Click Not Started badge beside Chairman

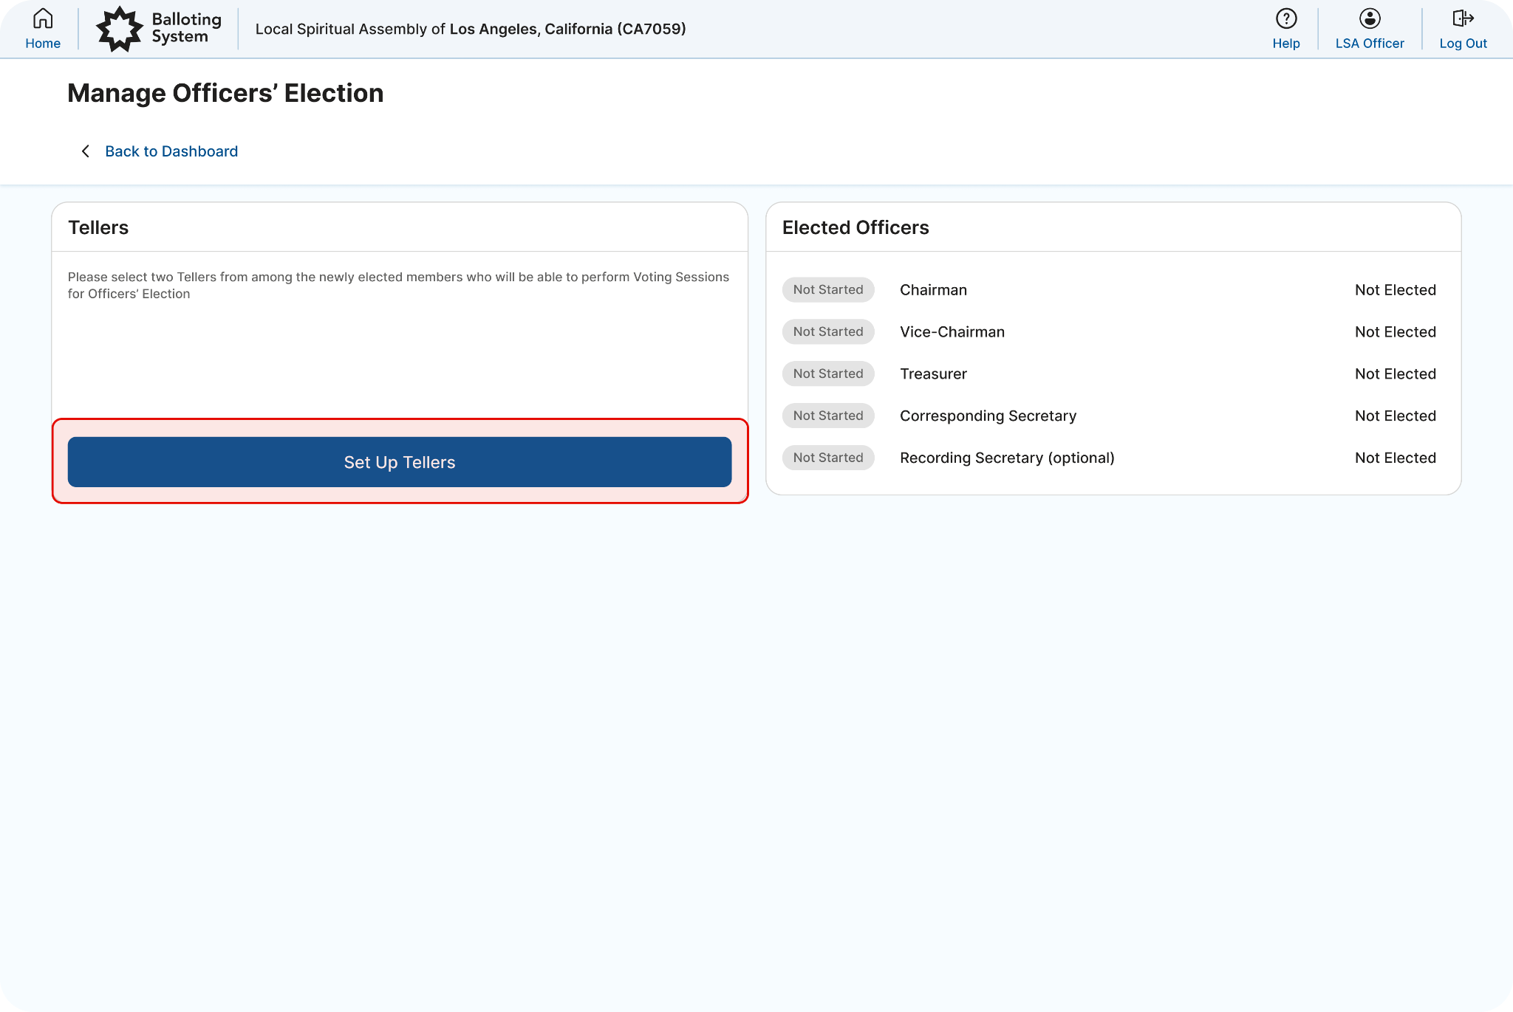coord(828,290)
